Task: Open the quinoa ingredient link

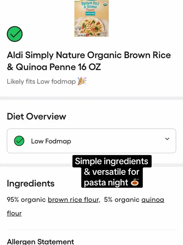Action: click(153, 200)
